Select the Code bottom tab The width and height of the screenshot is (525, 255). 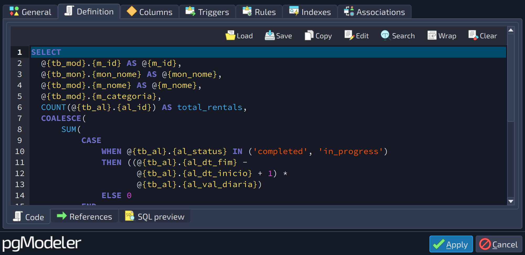28,217
